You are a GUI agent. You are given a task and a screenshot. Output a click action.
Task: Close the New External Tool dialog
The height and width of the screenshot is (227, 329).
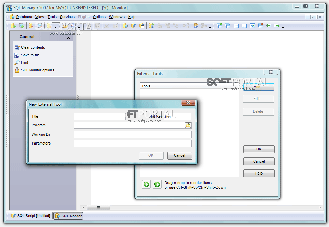click(x=188, y=103)
